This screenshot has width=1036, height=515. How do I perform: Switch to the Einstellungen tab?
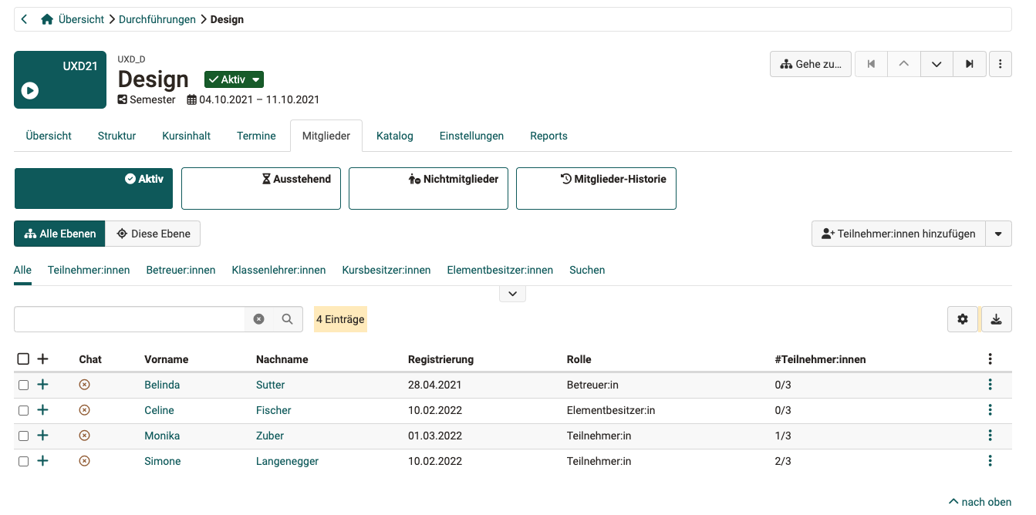point(471,136)
